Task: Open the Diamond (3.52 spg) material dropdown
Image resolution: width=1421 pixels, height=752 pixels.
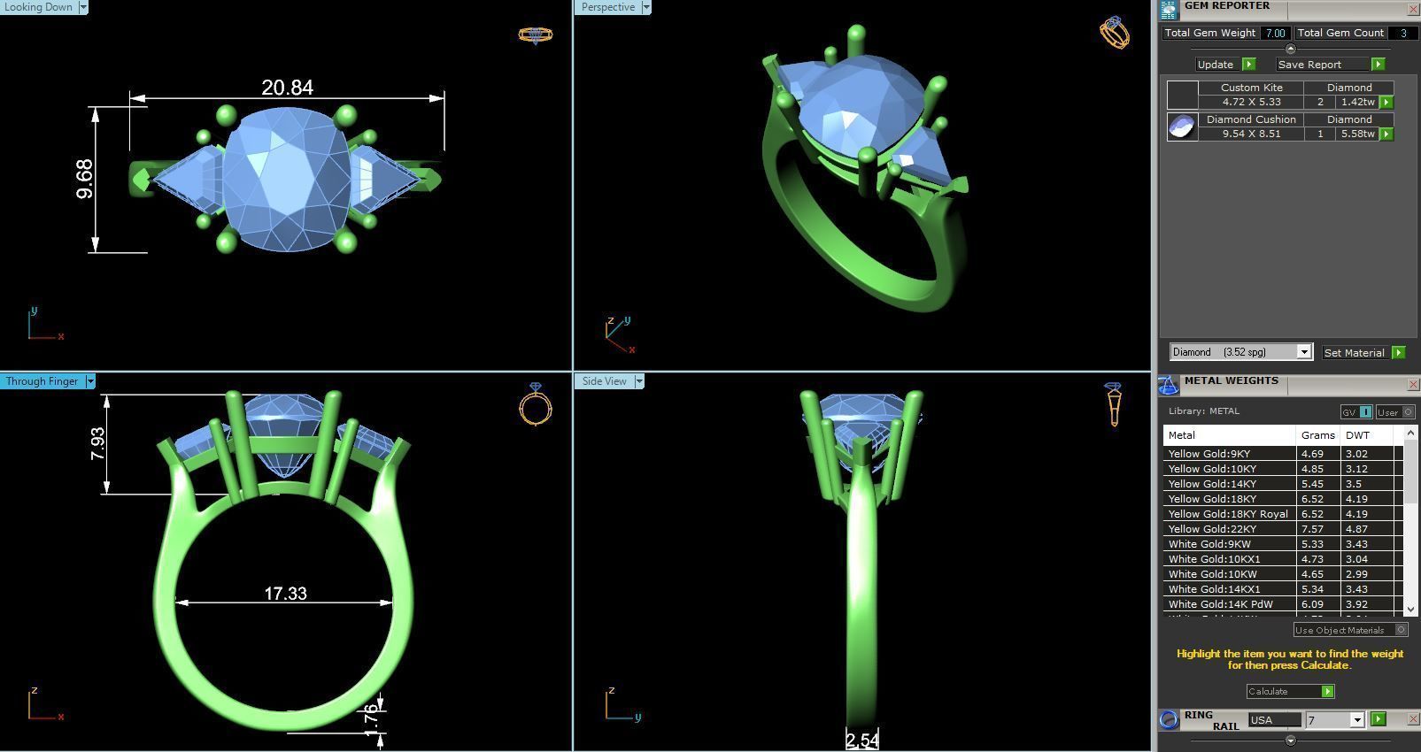Action: coord(1304,352)
